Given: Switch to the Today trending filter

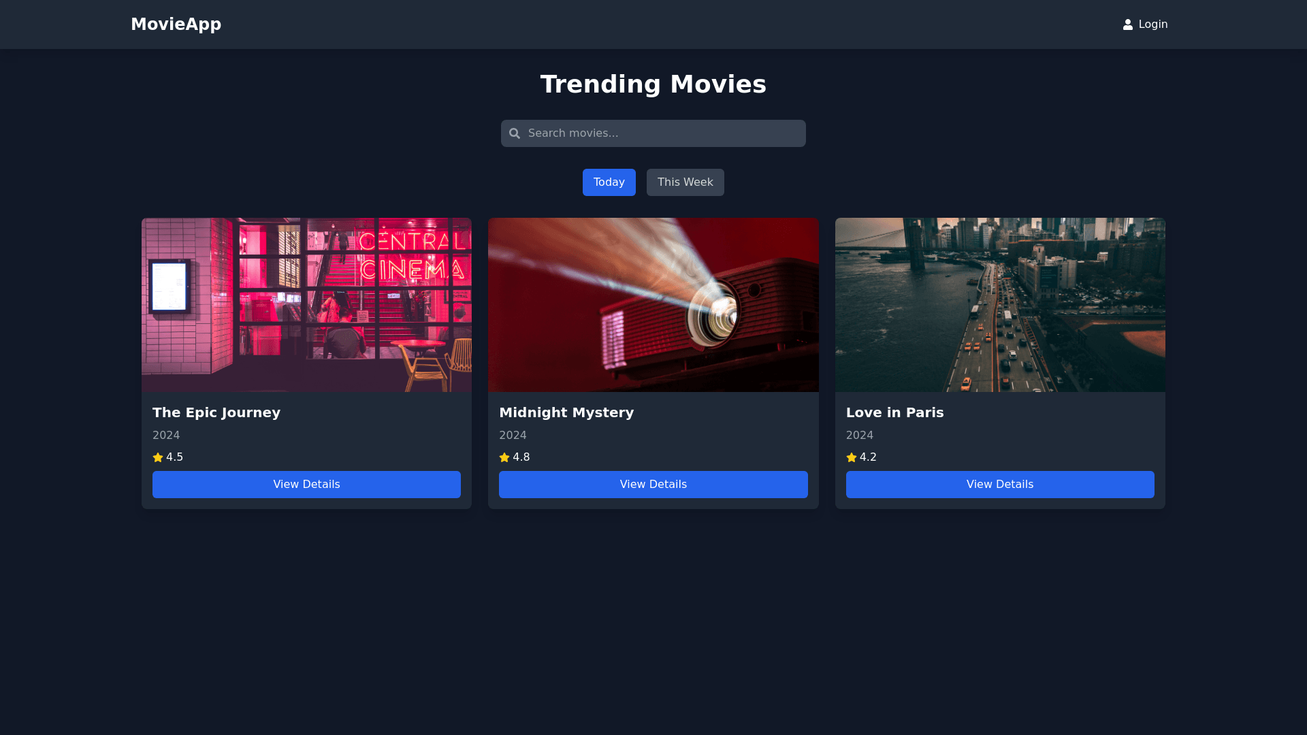Looking at the screenshot, I should point(609,182).
